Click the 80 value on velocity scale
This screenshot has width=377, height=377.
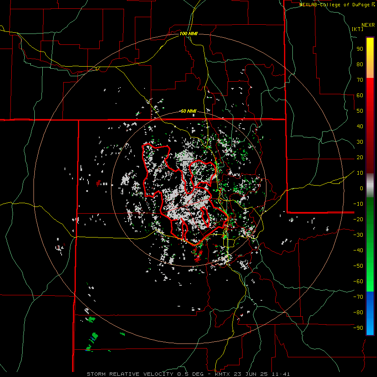360,65
